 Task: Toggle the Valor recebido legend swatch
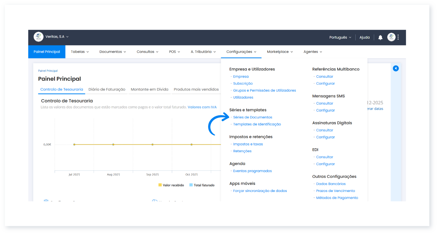coord(160,185)
